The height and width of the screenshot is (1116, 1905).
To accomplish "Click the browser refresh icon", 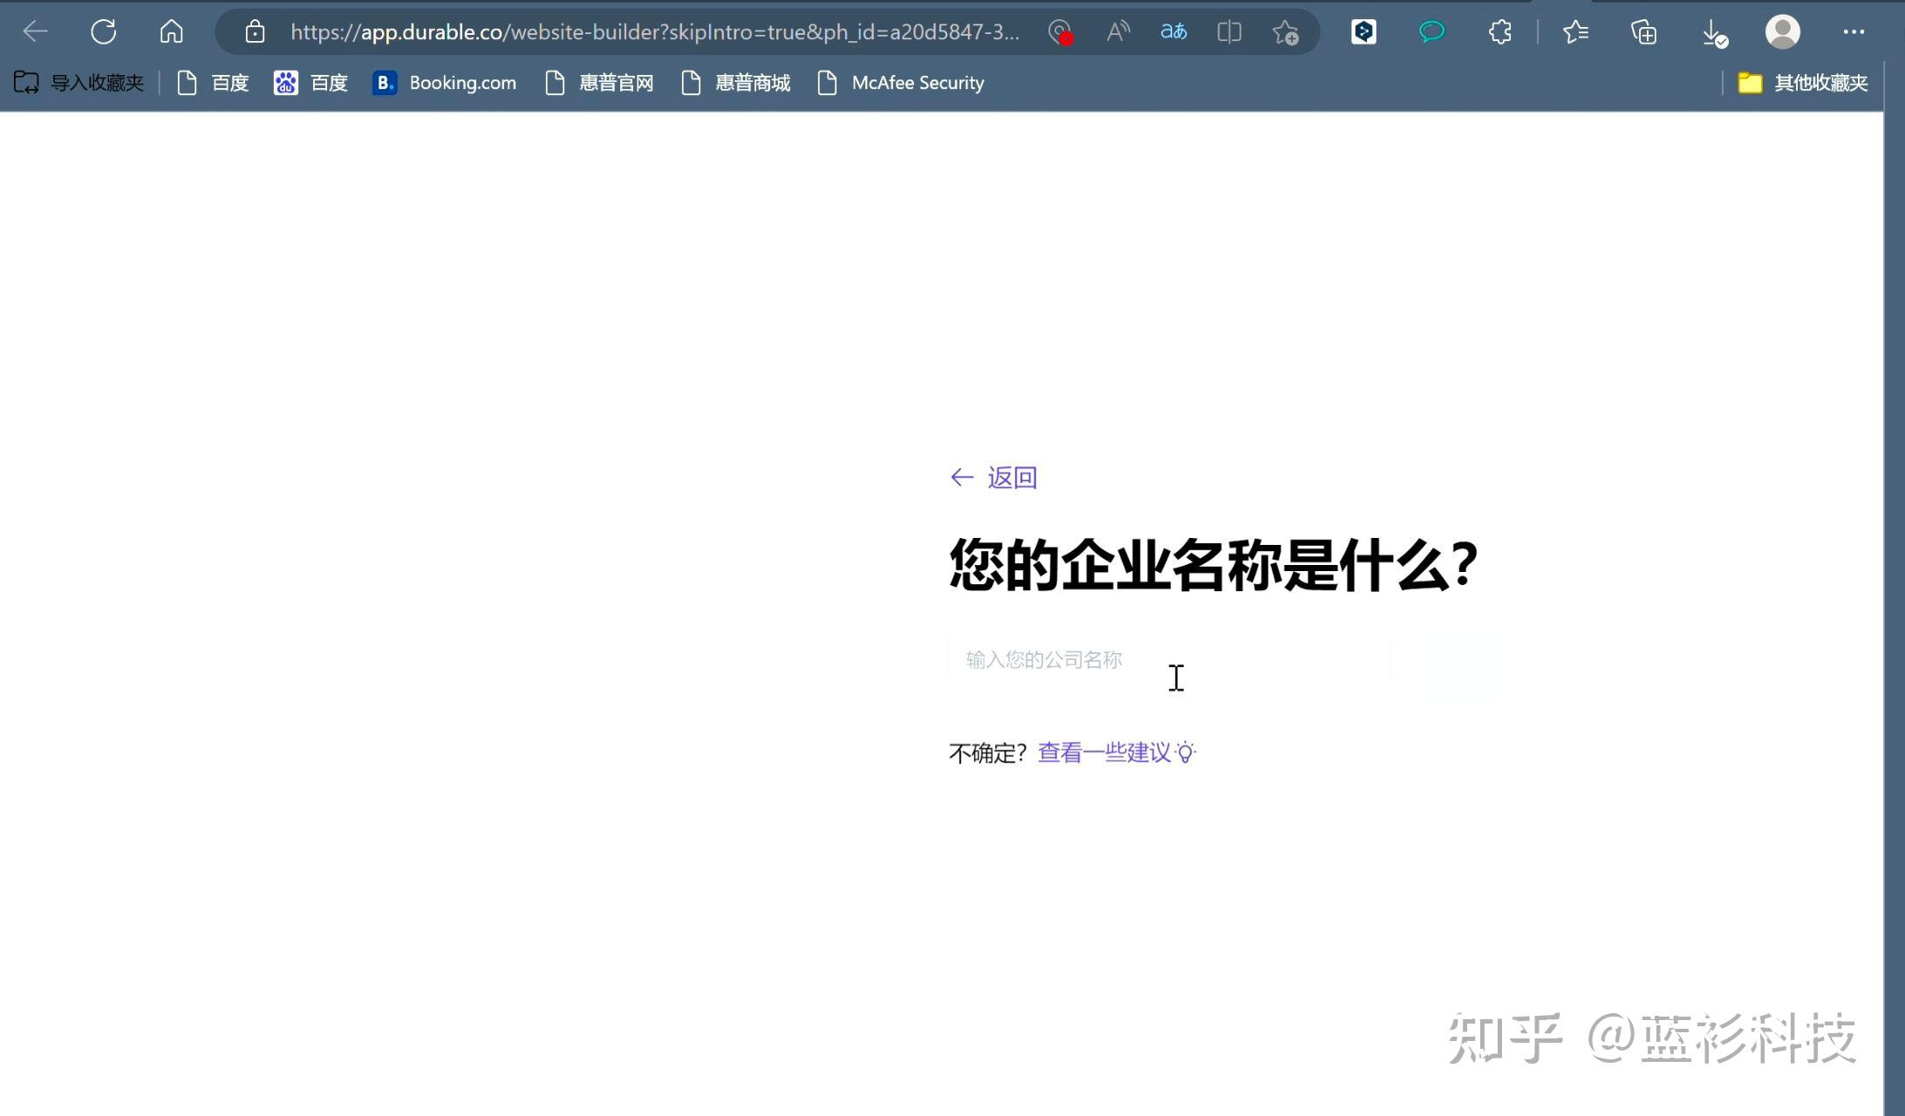I will (103, 32).
